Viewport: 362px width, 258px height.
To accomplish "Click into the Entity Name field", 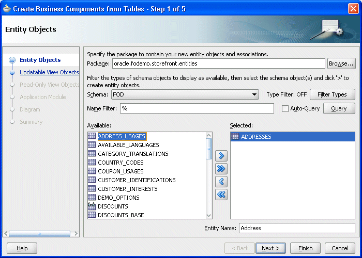I will pos(297,228).
